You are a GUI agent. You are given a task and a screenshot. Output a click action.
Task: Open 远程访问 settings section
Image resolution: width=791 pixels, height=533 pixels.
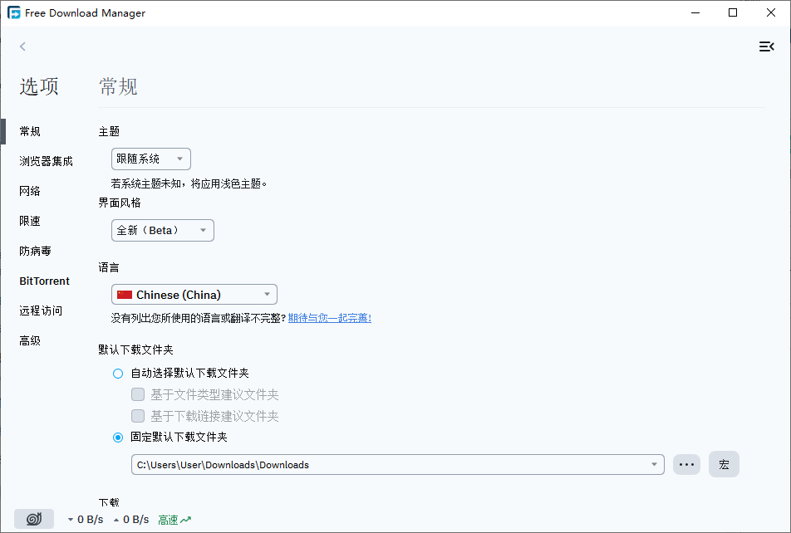click(x=41, y=311)
